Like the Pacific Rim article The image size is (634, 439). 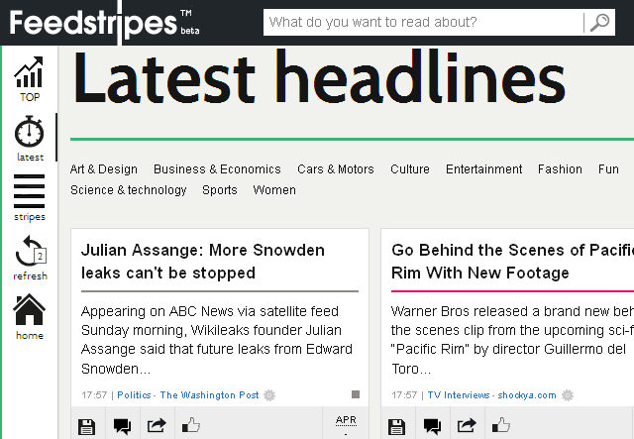[501, 425]
